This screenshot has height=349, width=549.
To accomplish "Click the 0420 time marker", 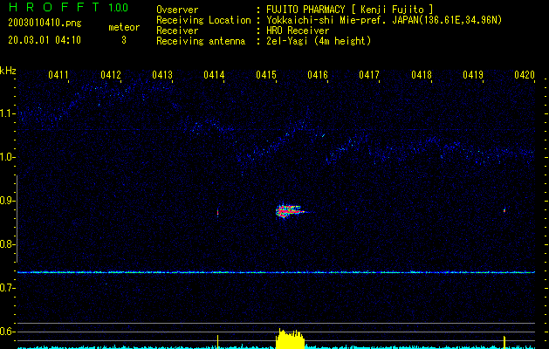I will [x=525, y=75].
